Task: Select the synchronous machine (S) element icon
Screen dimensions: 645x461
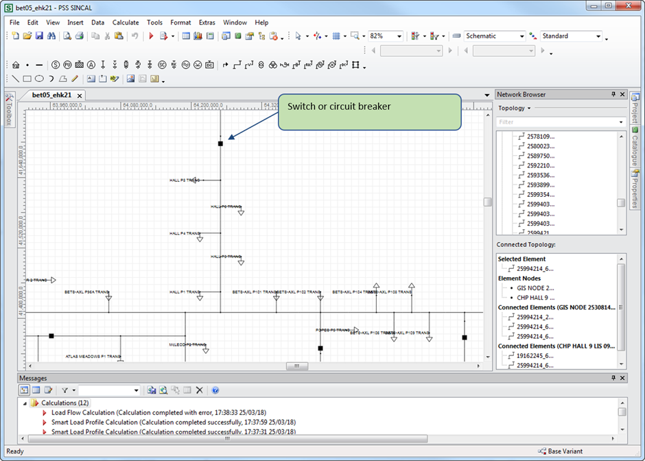Action: coord(56,65)
